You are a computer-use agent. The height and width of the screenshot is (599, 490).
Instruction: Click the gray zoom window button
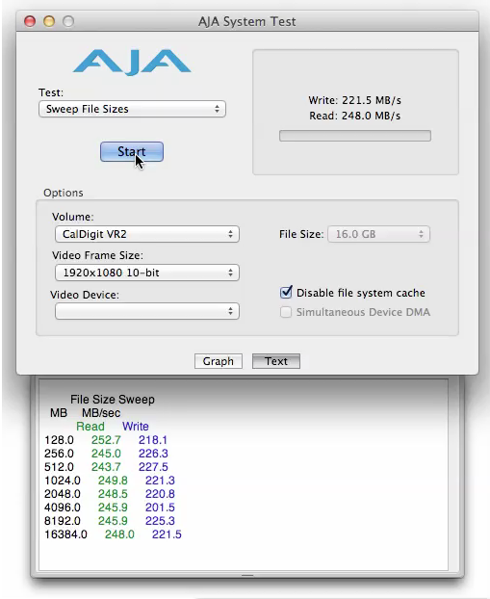pyautogui.click(x=68, y=21)
